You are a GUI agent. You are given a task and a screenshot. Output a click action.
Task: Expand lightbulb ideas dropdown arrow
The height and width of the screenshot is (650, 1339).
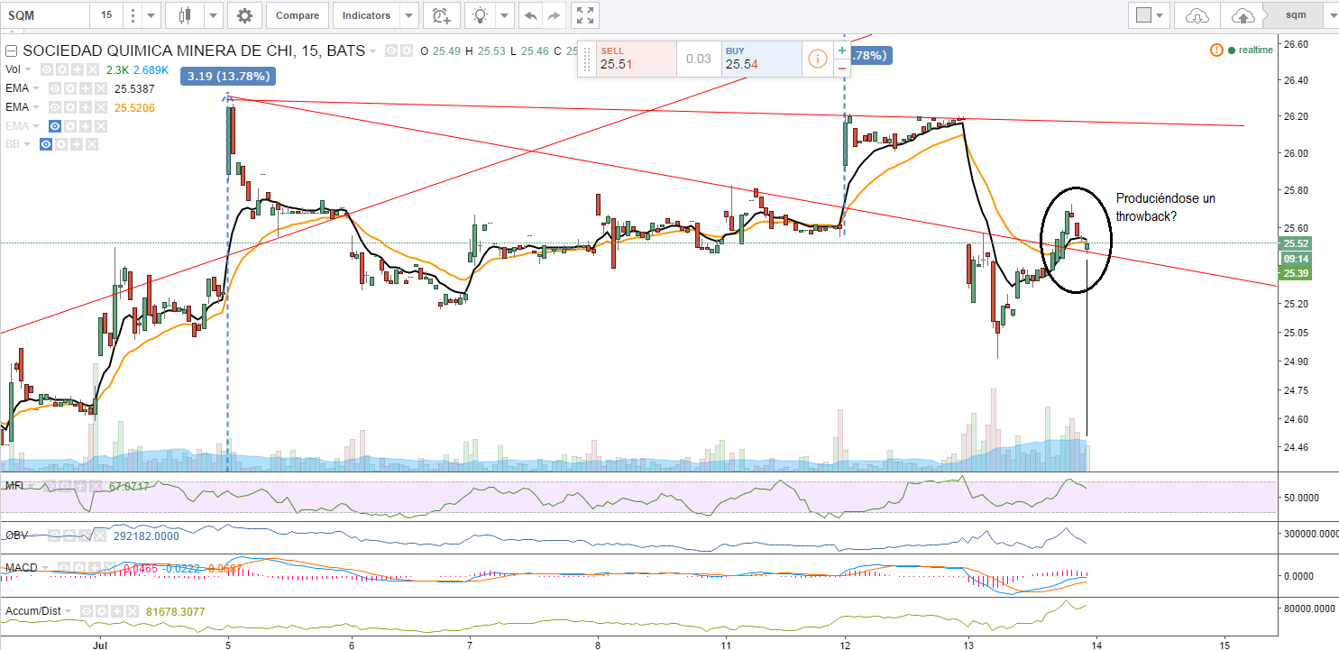point(504,15)
